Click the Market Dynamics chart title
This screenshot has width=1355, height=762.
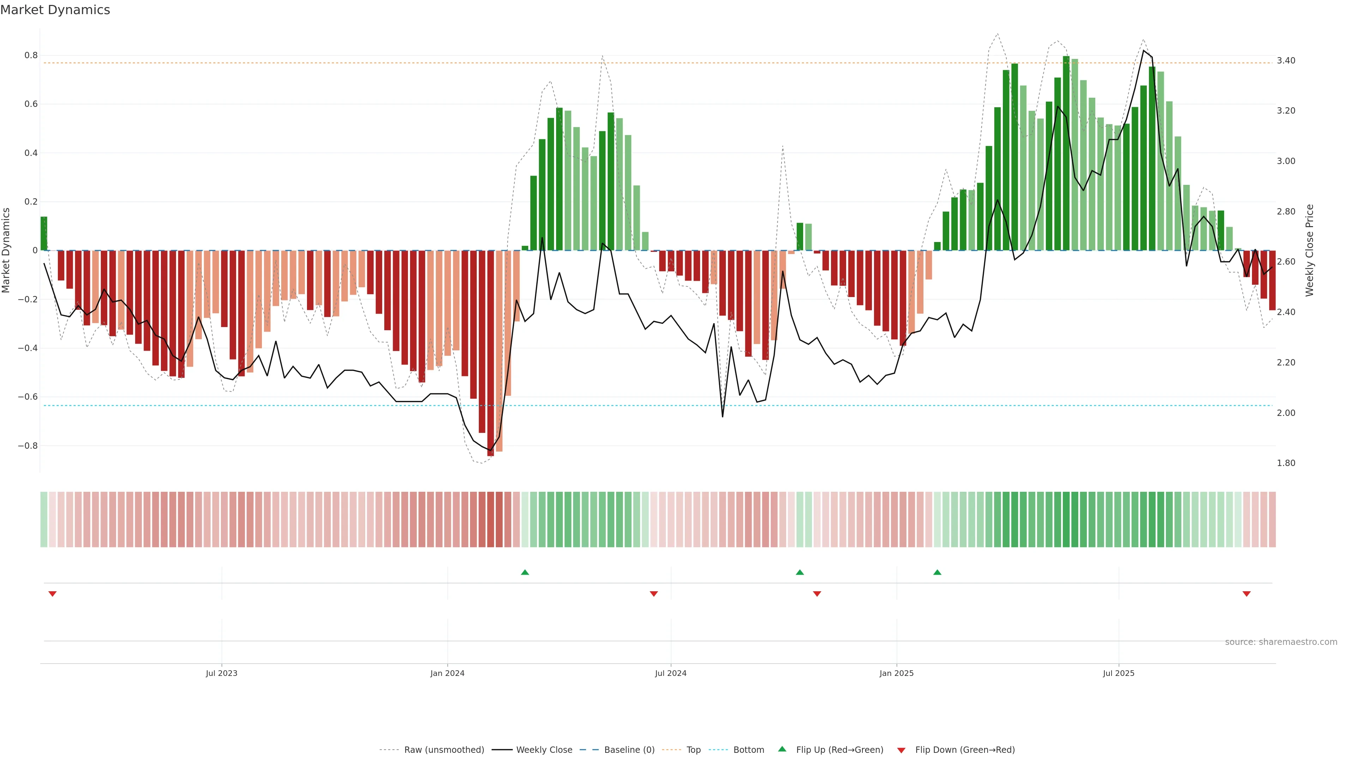pyautogui.click(x=55, y=10)
